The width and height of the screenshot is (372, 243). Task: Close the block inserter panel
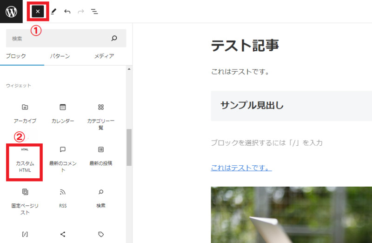tap(38, 11)
